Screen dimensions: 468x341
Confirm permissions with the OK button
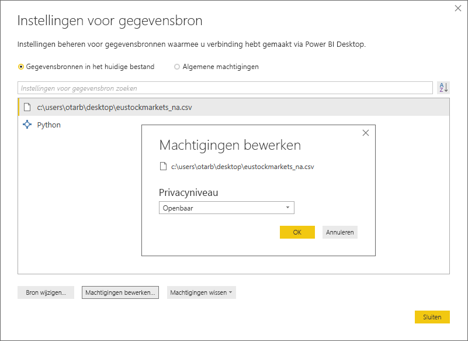pyautogui.click(x=297, y=232)
